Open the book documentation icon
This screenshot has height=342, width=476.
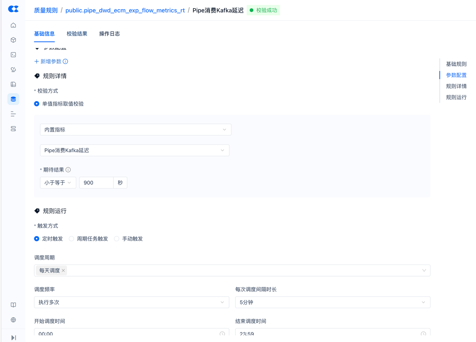13,305
